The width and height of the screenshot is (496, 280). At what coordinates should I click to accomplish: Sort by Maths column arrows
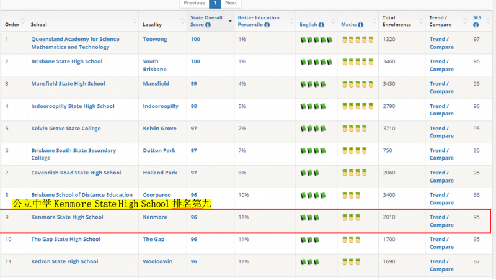[x=374, y=21]
